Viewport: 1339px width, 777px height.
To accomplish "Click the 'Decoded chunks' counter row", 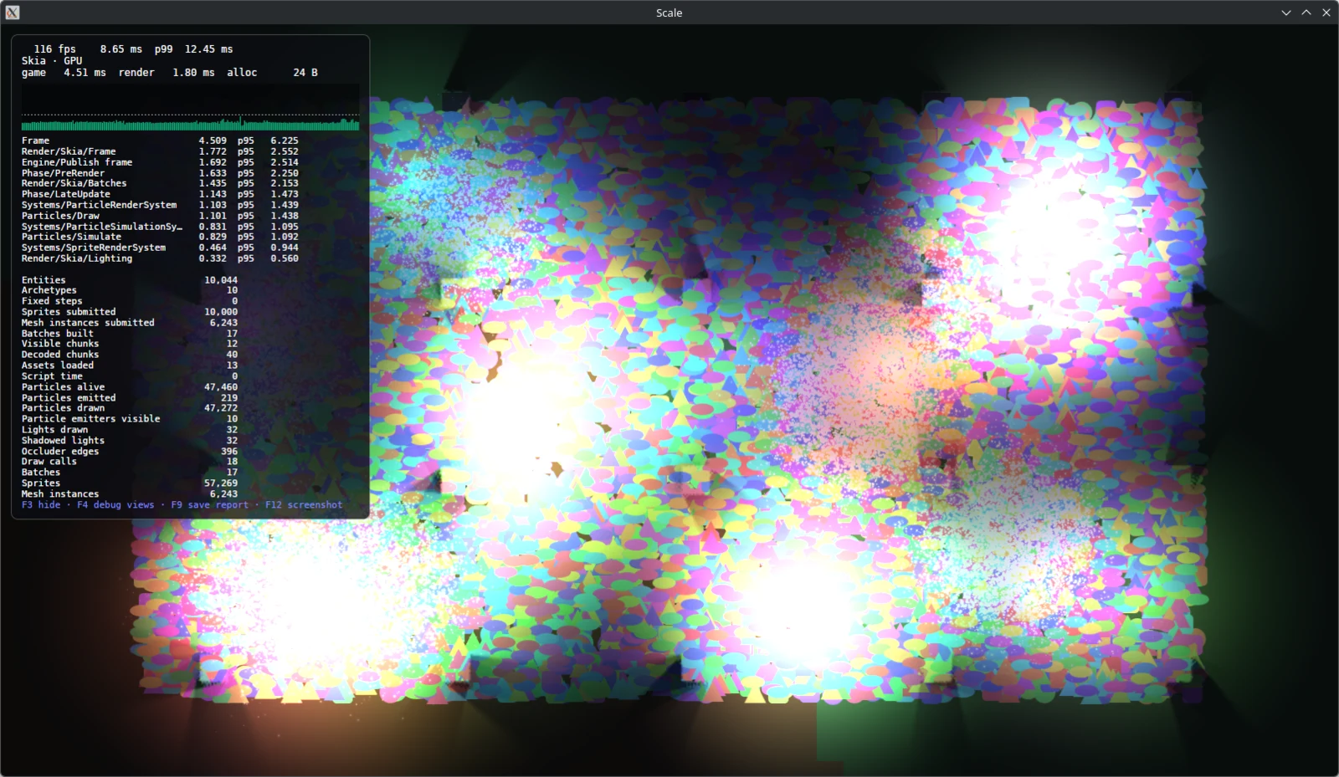I will point(130,355).
